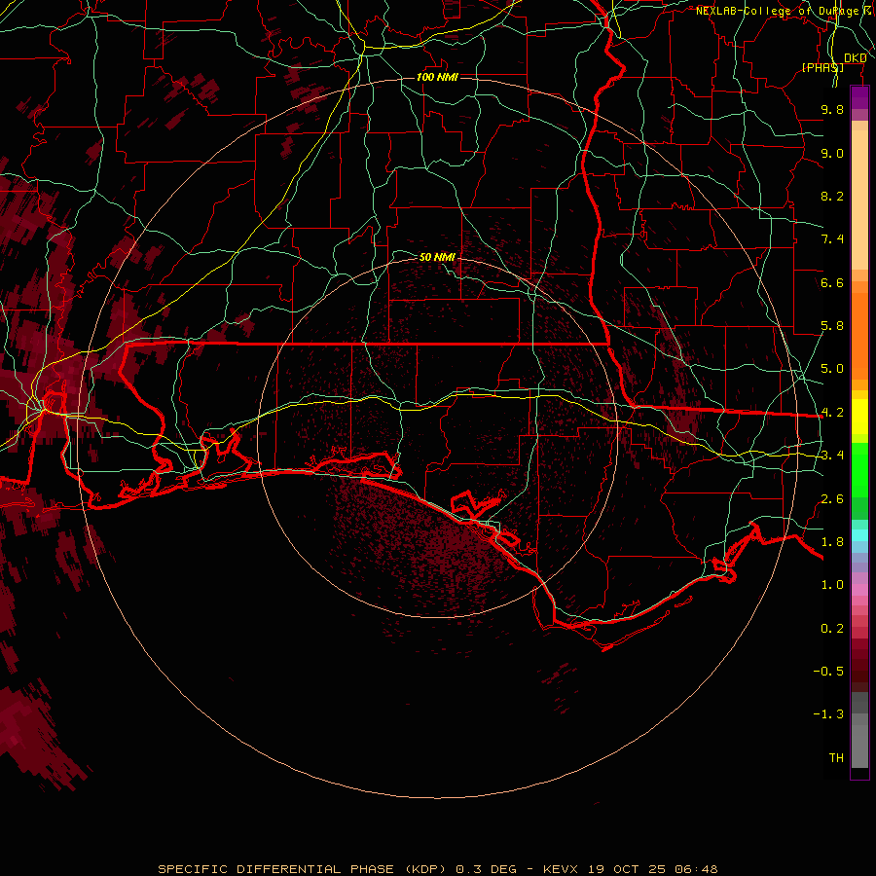Click the 7.4 legend value

(x=832, y=239)
